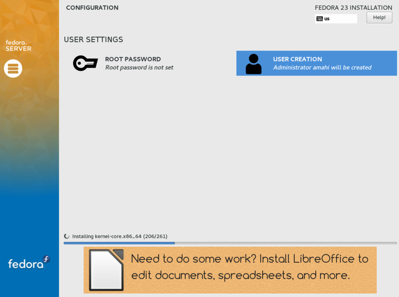Click the Fedora 'f' bubble logo
Screen dimensions: 399x297
pyautogui.click(x=46, y=259)
